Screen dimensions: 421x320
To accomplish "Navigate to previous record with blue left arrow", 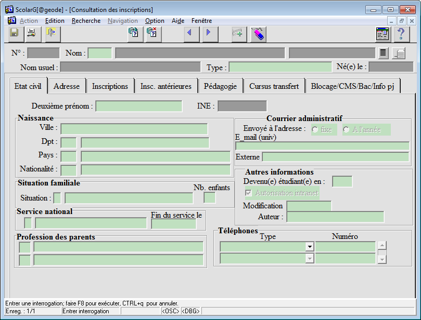I will point(190,34).
